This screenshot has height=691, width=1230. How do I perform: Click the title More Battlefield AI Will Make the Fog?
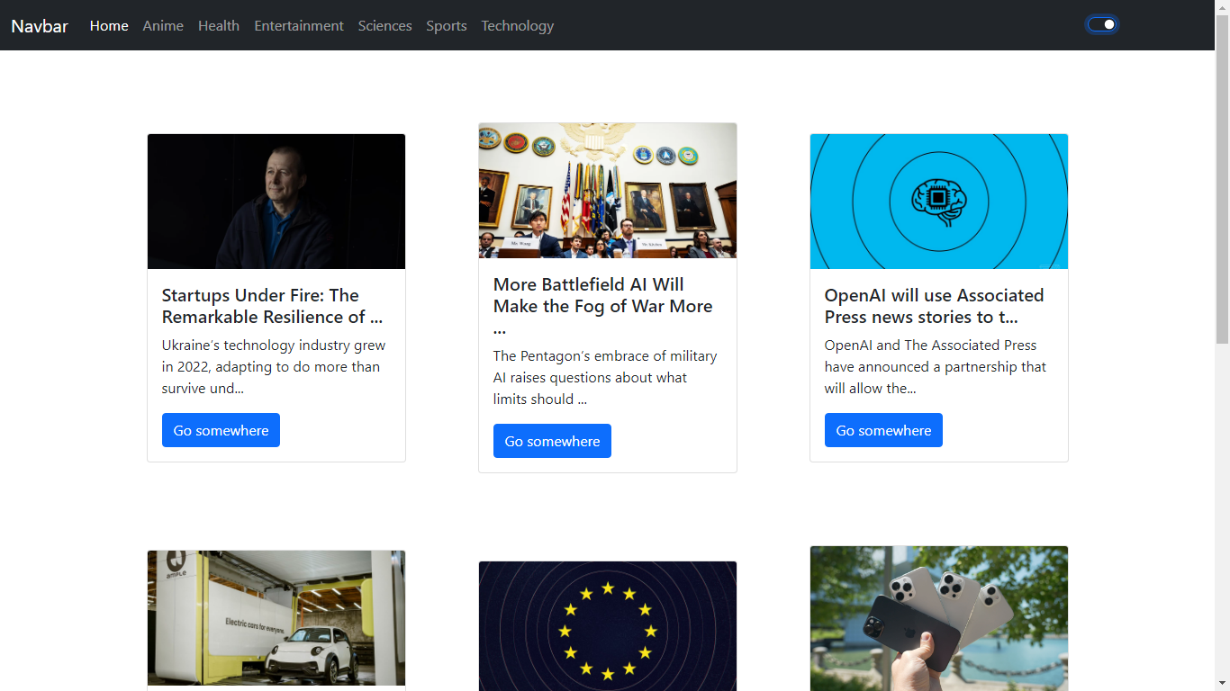603,306
